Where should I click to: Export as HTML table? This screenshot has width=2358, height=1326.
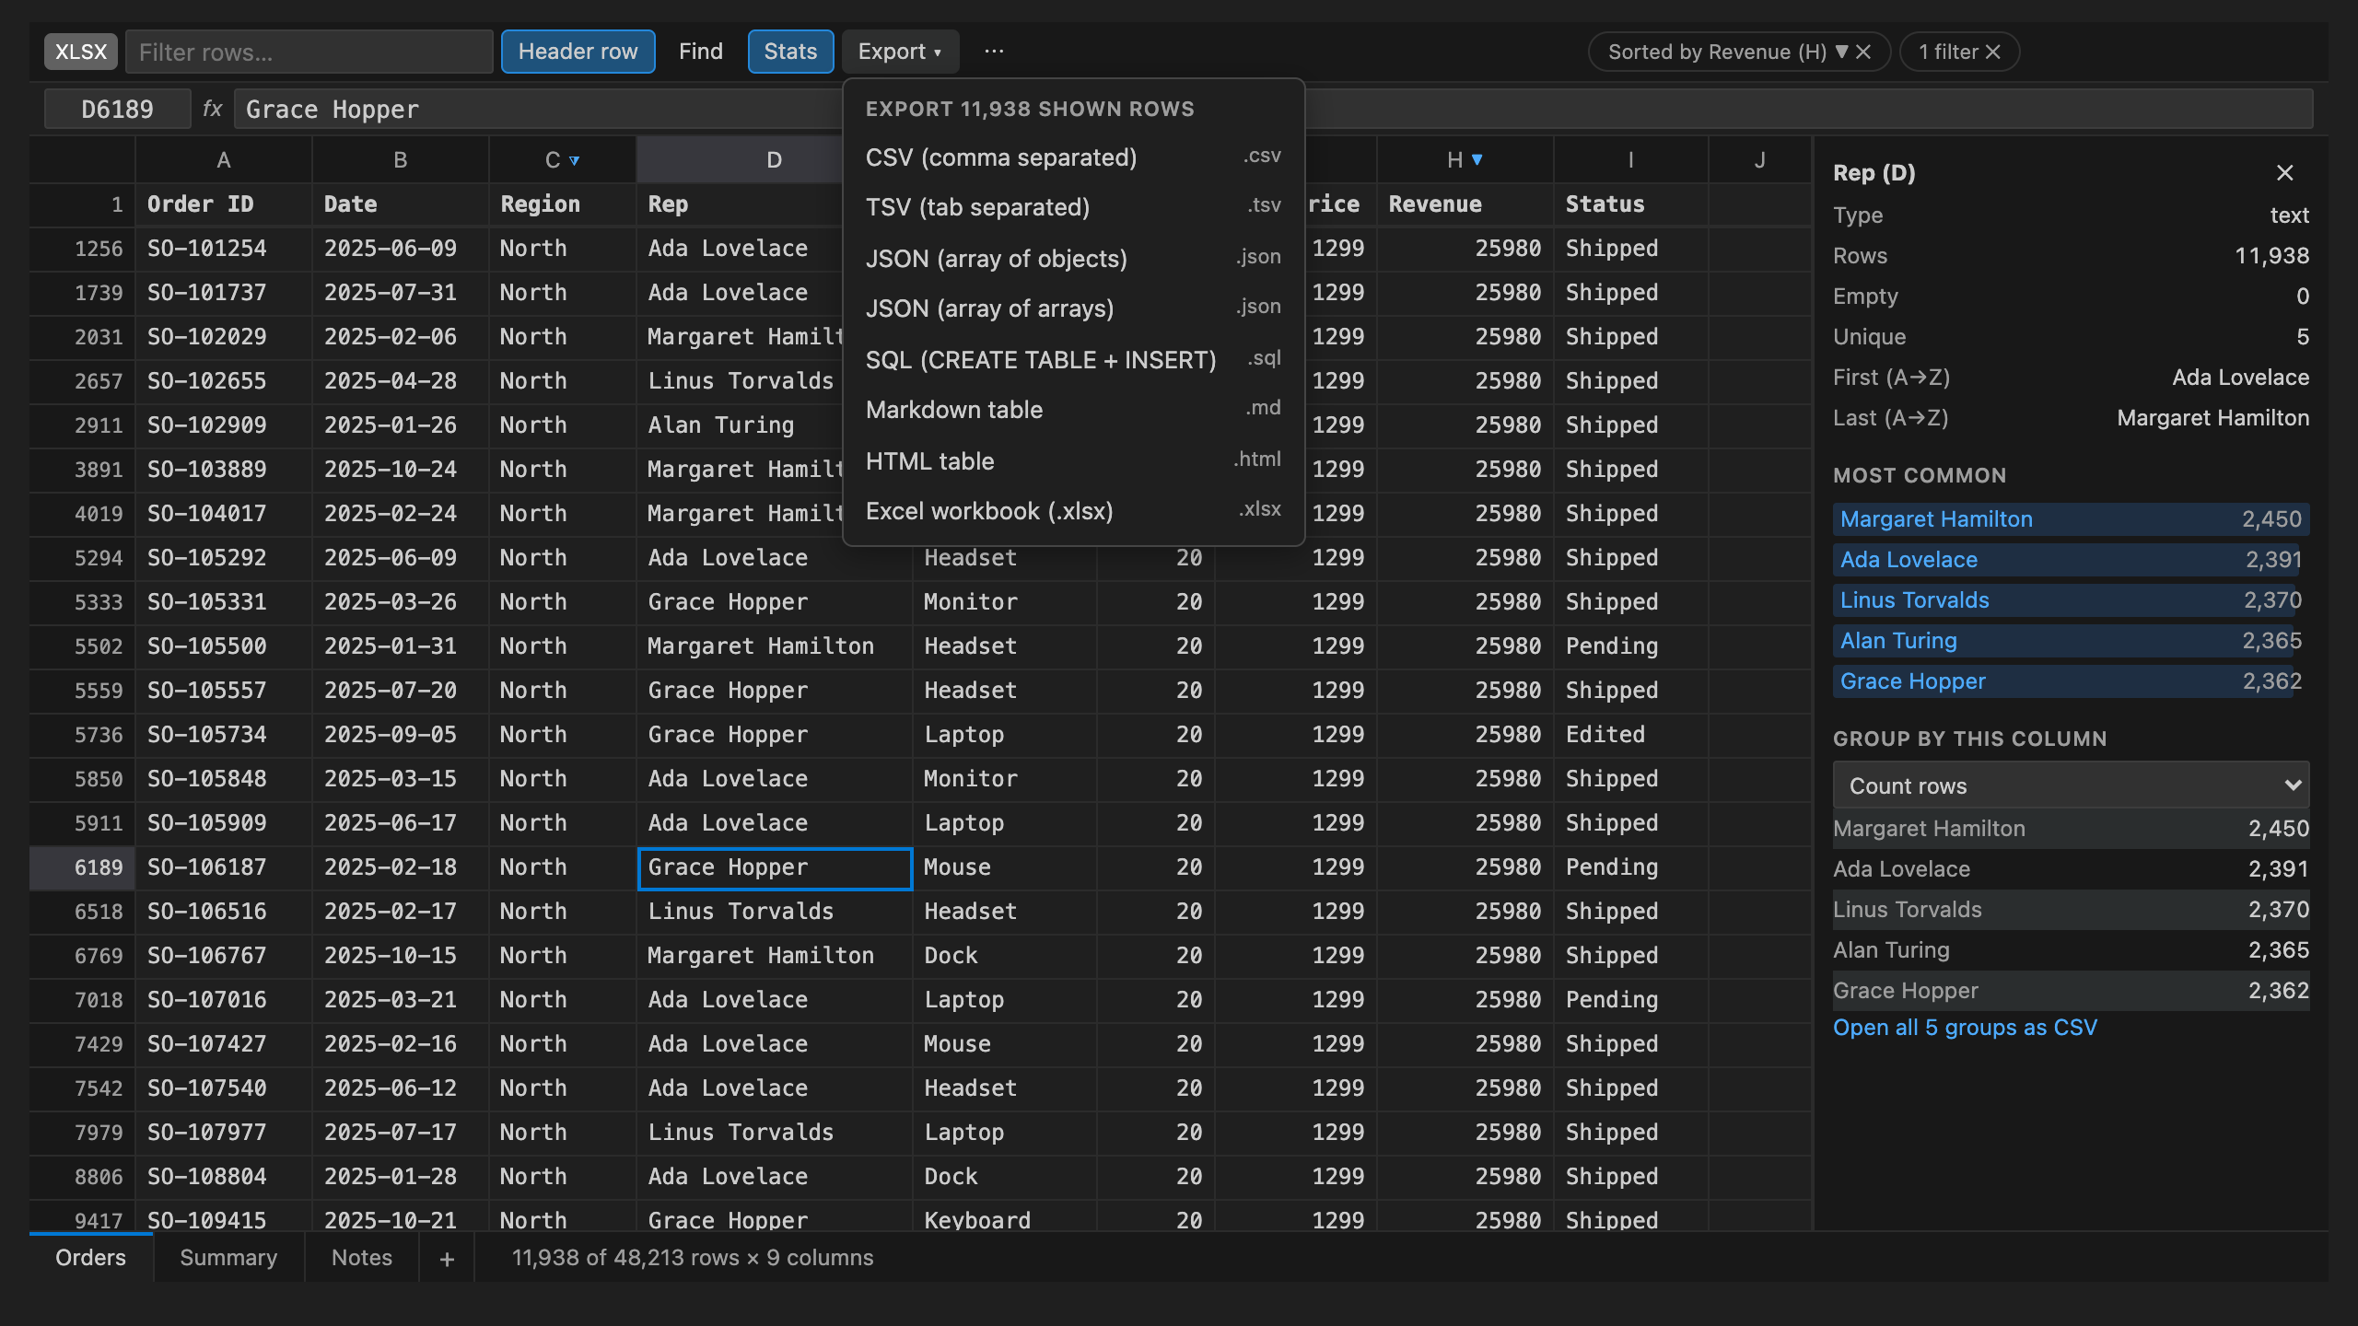coord(1073,461)
